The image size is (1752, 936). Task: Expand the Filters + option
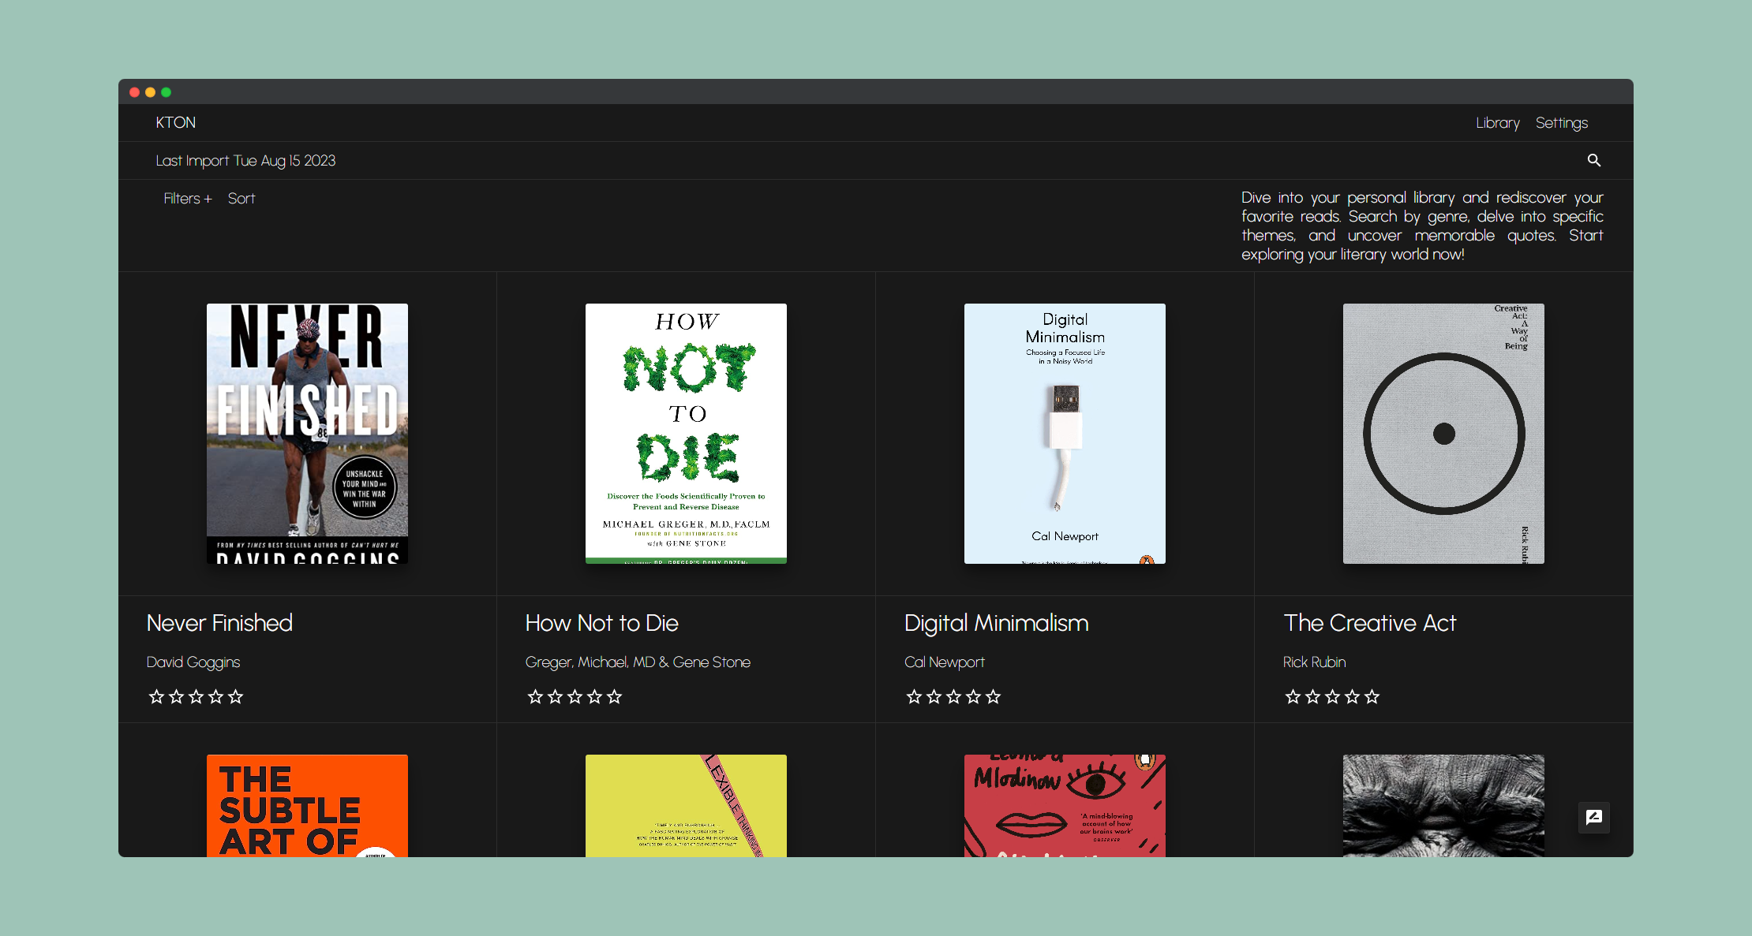(187, 199)
